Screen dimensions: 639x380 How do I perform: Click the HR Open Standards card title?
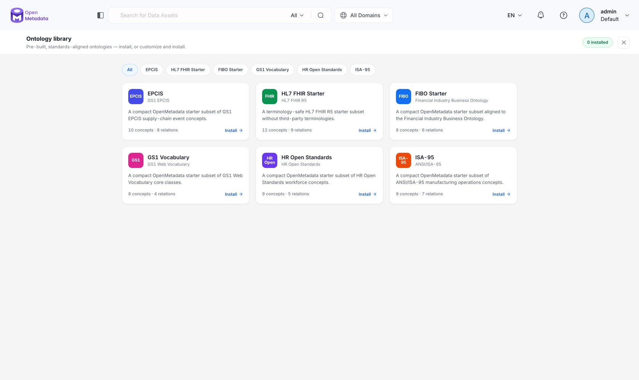click(307, 157)
